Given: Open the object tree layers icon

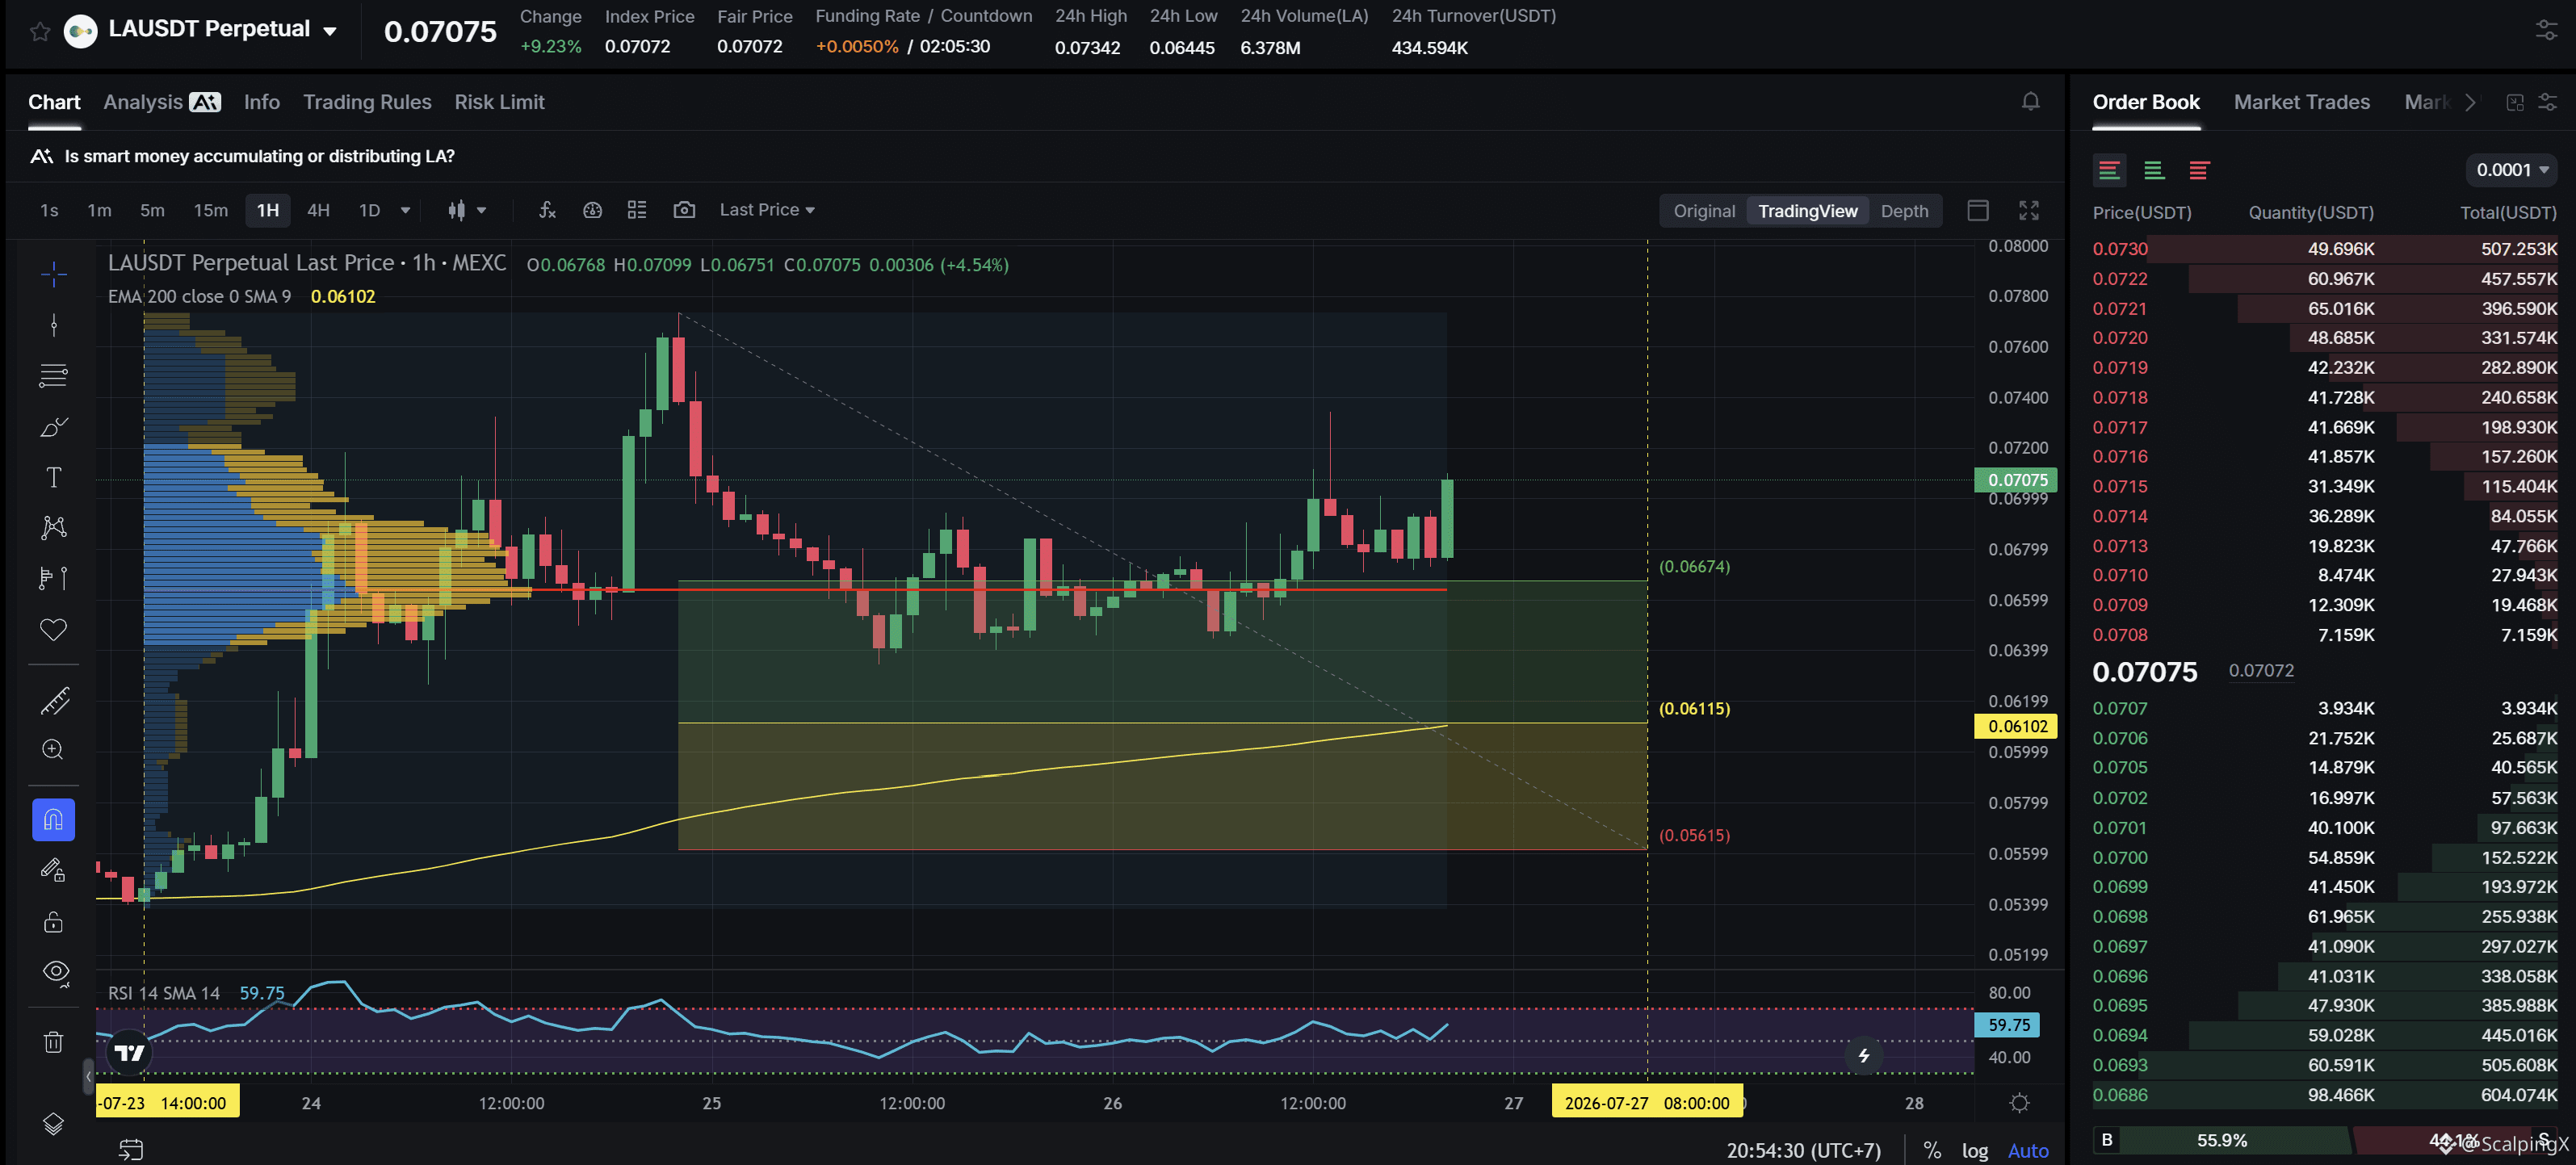Looking at the screenshot, I should 54,1124.
